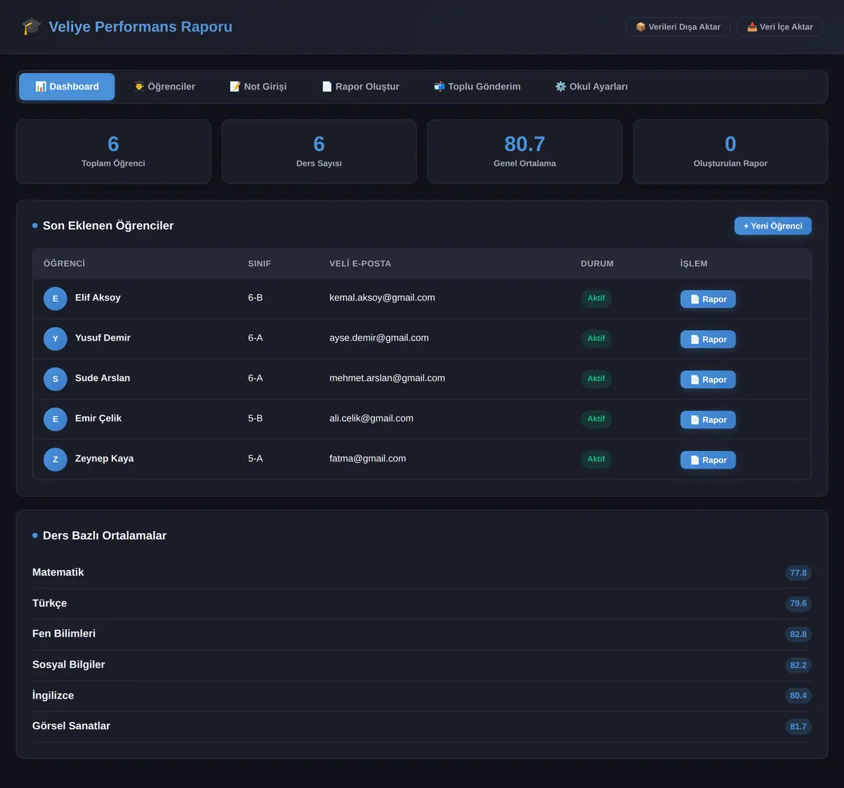Create Rapor for Sude Arslan

point(708,379)
